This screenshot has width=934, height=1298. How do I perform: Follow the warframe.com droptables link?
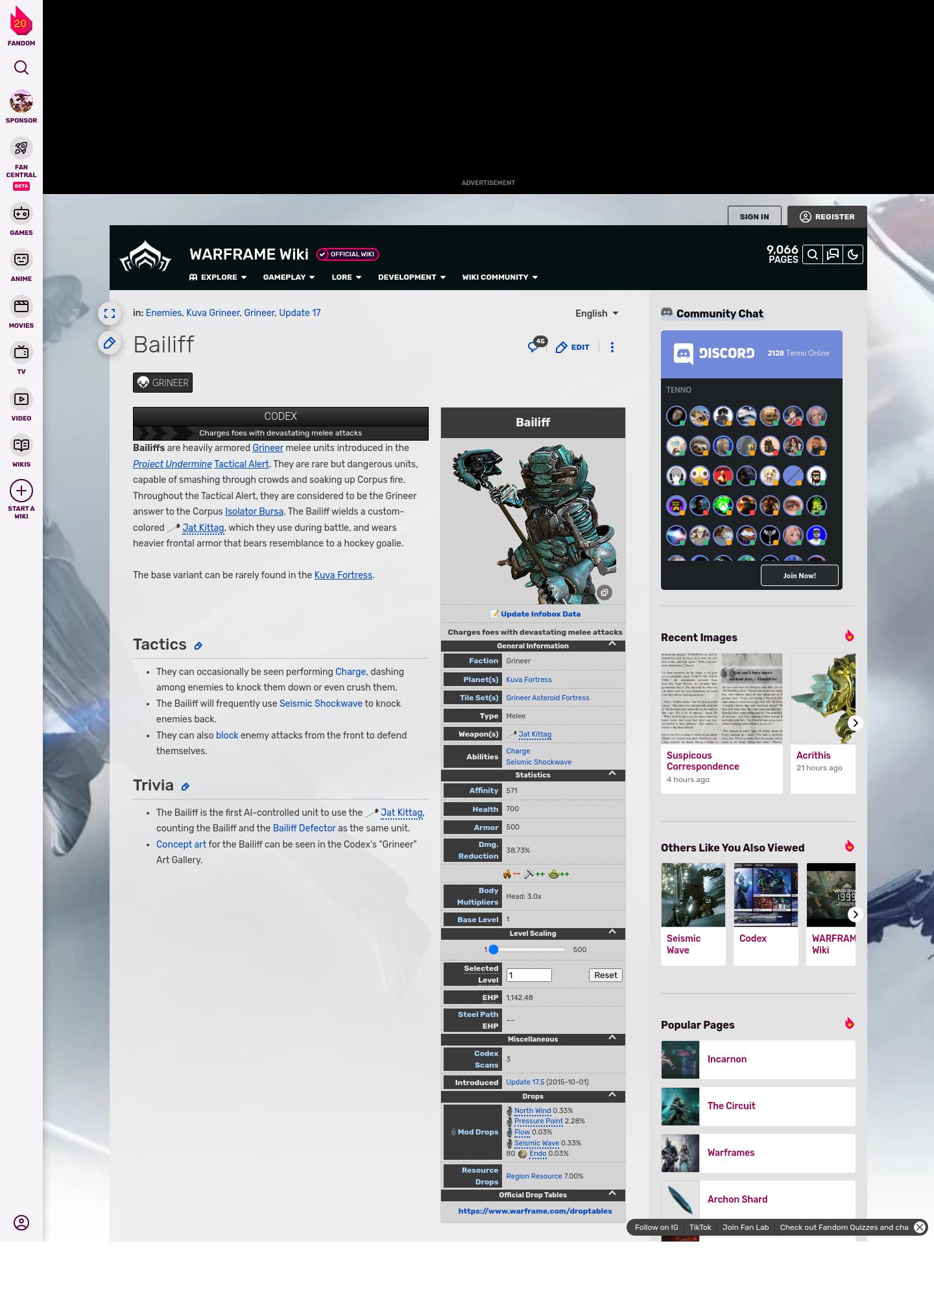pyautogui.click(x=535, y=1211)
